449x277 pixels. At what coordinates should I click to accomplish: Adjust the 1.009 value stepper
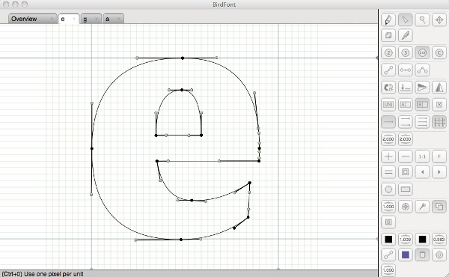405,239
